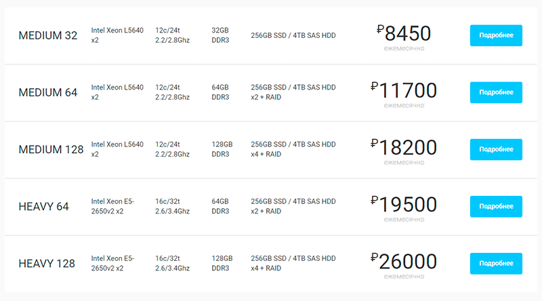Select the HEAVY 128 plan title

click(47, 264)
